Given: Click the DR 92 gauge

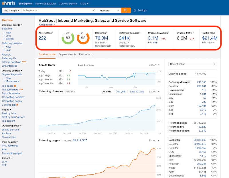Looking at the screenshot, I should [83, 38].
